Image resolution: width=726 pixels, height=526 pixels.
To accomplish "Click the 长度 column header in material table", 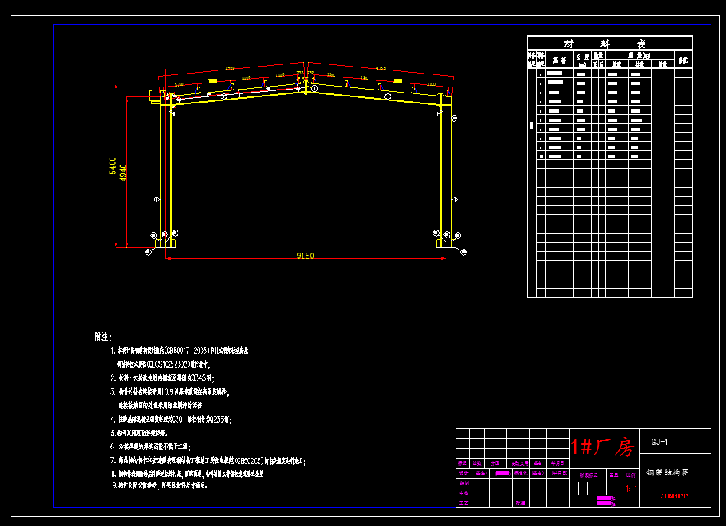I will pos(583,60).
